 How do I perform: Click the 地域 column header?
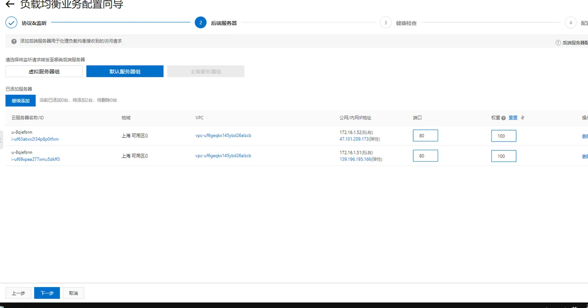(126, 118)
